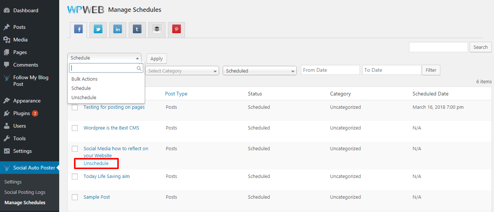Click the Unschedule link under Social Media post
The width and height of the screenshot is (494, 212).
coord(96,164)
